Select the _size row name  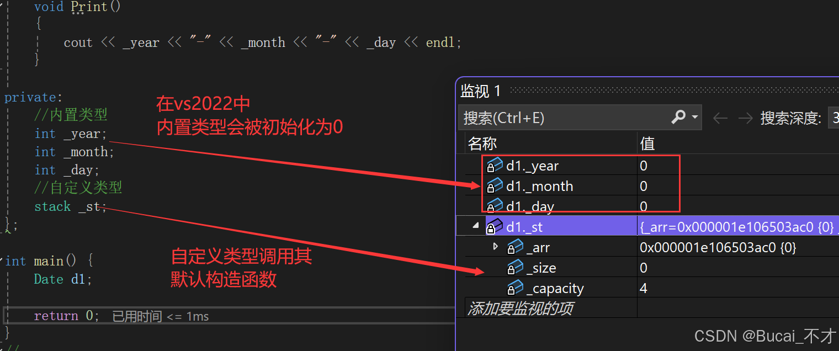pos(541,268)
